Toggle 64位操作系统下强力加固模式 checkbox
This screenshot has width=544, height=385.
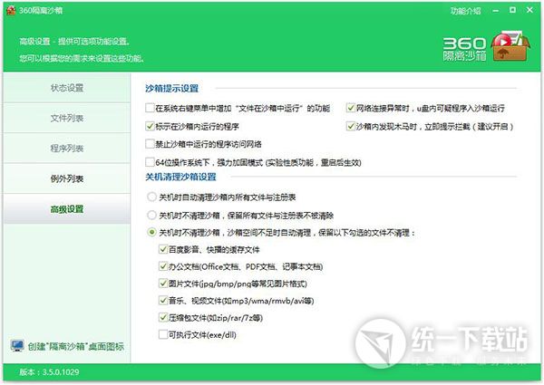point(151,161)
